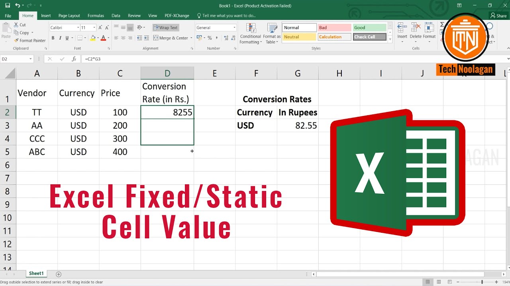Apply the borders icon to cells

coord(80,38)
